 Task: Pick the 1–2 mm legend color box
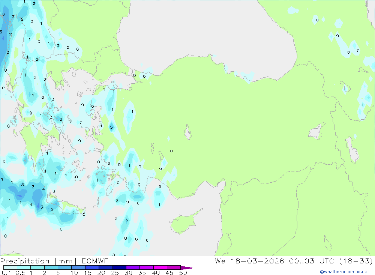[37, 267]
